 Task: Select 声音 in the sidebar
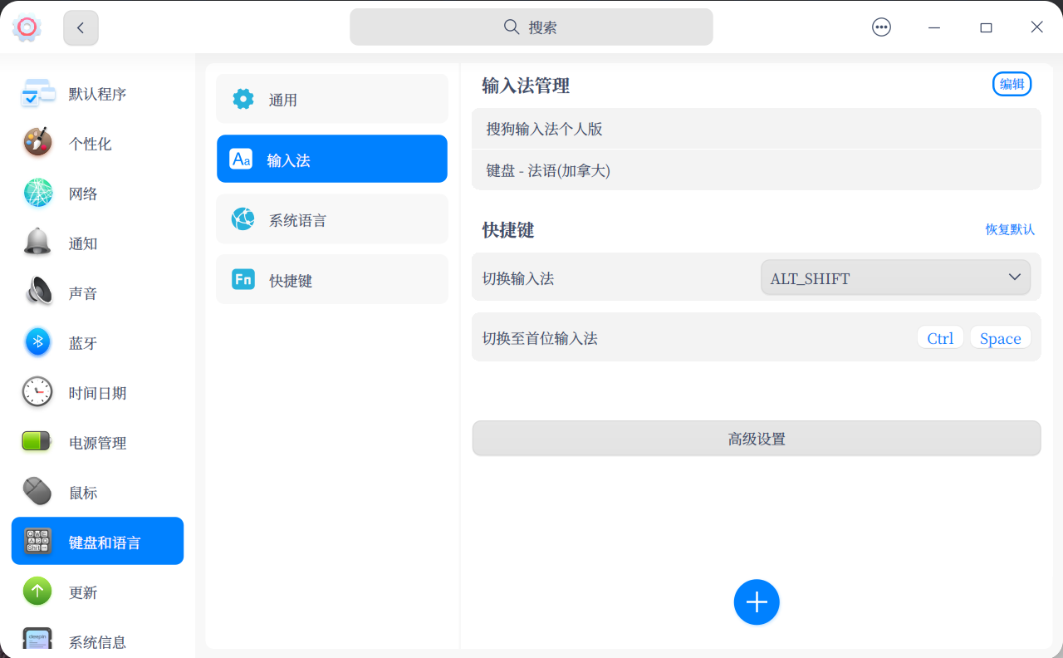pyautogui.click(x=97, y=293)
